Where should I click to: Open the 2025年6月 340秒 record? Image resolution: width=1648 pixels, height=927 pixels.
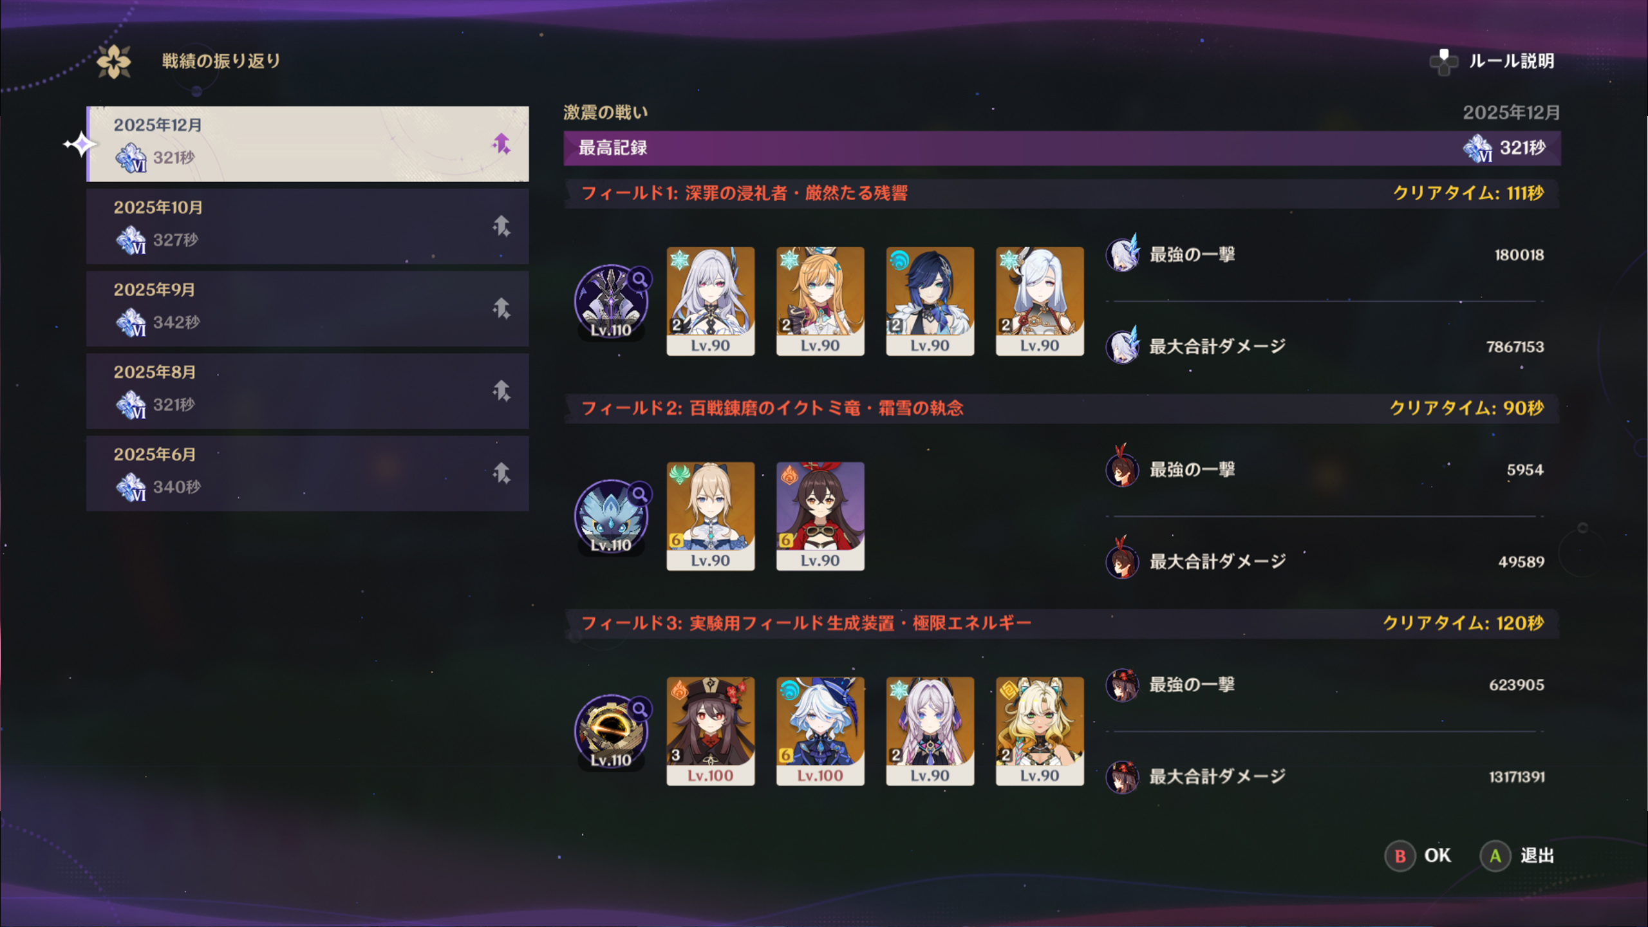point(308,473)
